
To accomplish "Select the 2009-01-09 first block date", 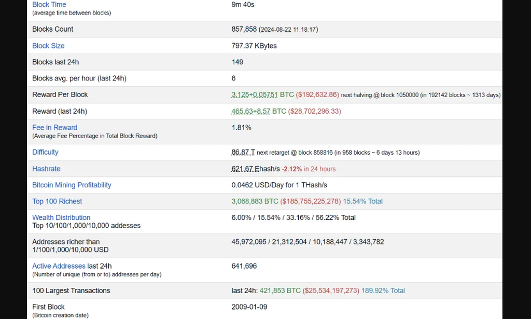I will click(x=249, y=307).
